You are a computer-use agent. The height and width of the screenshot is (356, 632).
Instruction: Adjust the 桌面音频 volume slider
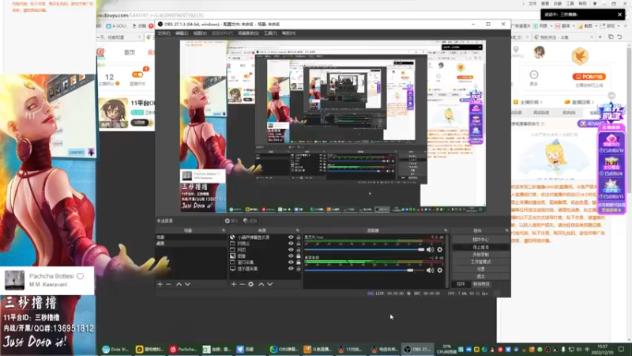click(x=365, y=270)
